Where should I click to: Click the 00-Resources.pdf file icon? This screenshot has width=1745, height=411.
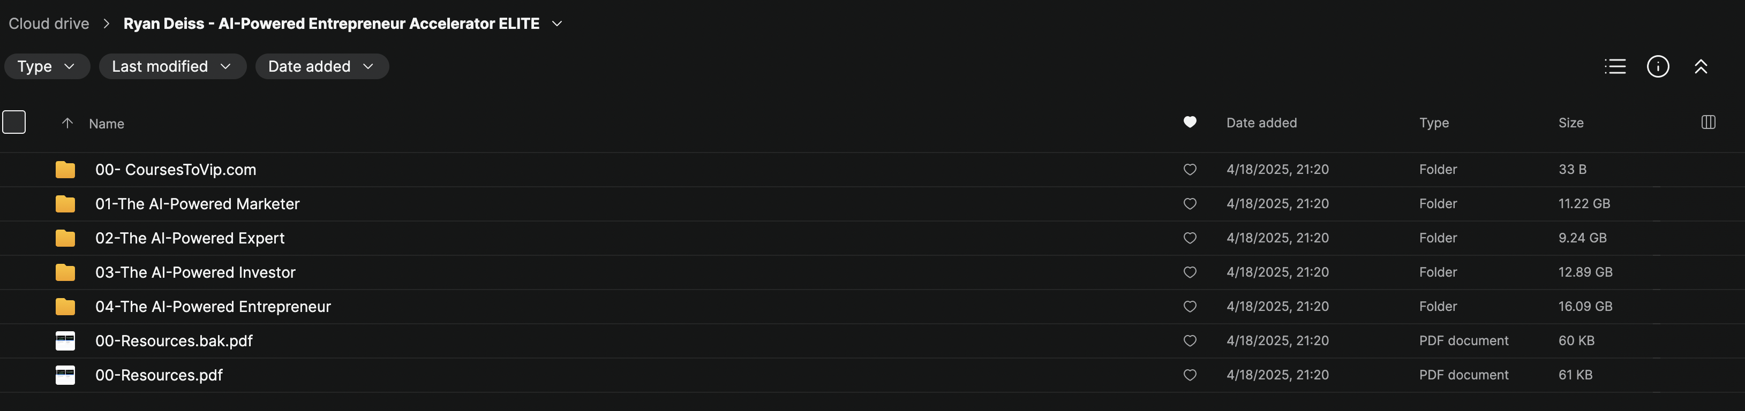pos(65,375)
